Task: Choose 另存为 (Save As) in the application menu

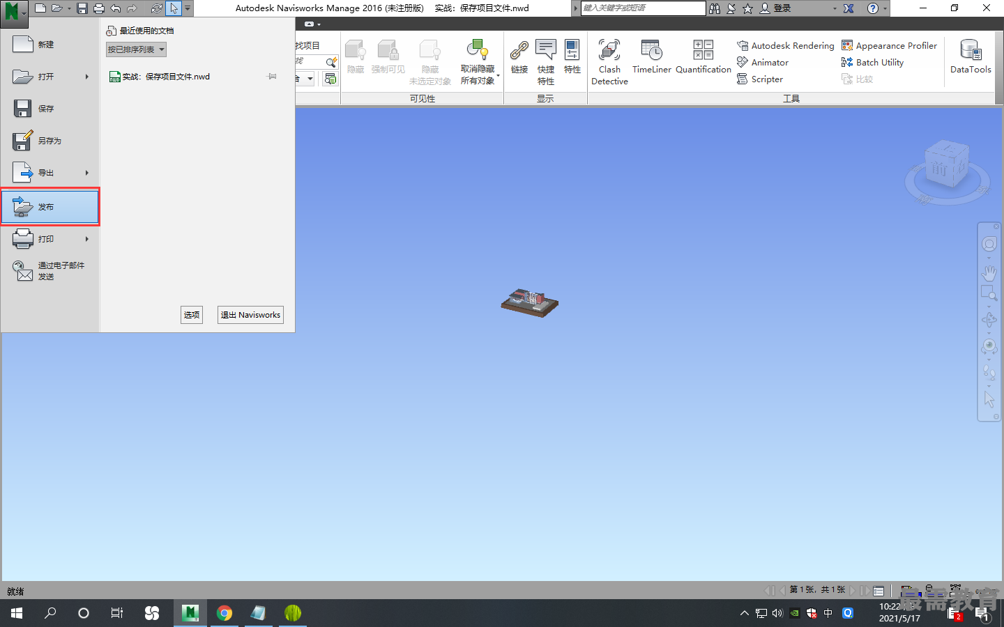Action: pyautogui.click(x=50, y=141)
